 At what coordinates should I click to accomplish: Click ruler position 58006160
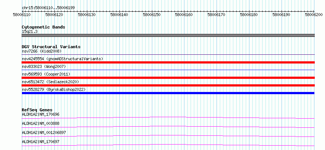[184, 15]
